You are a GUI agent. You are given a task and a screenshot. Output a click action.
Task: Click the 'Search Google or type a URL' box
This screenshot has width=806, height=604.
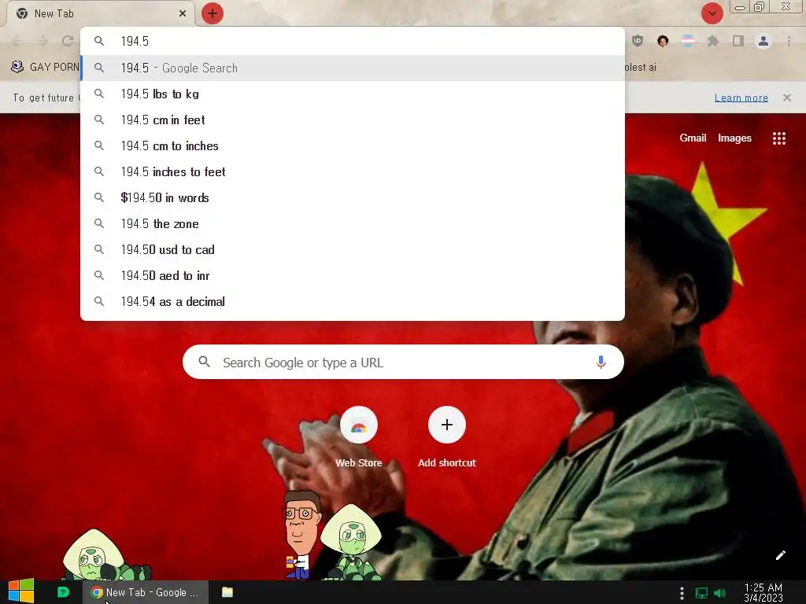coord(403,362)
